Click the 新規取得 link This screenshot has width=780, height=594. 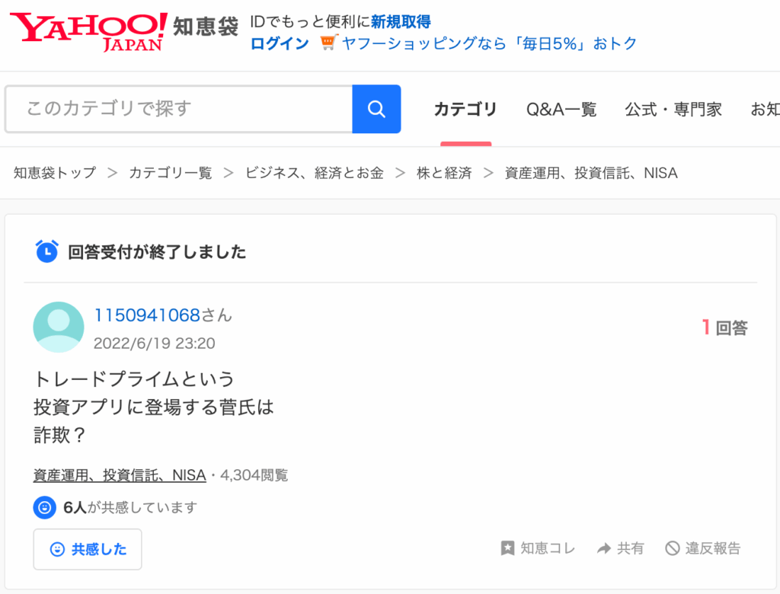pyautogui.click(x=401, y=22)
